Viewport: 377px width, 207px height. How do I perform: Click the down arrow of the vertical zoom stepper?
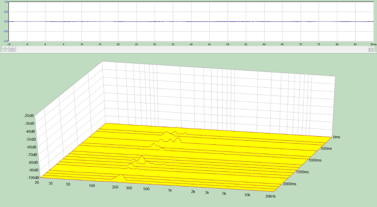tap(5, 50)
